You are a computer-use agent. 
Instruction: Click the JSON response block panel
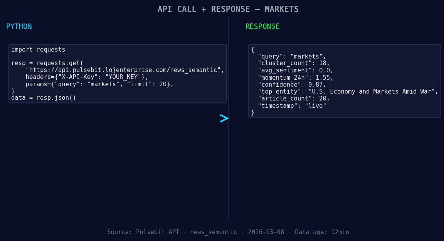point(344,81)
